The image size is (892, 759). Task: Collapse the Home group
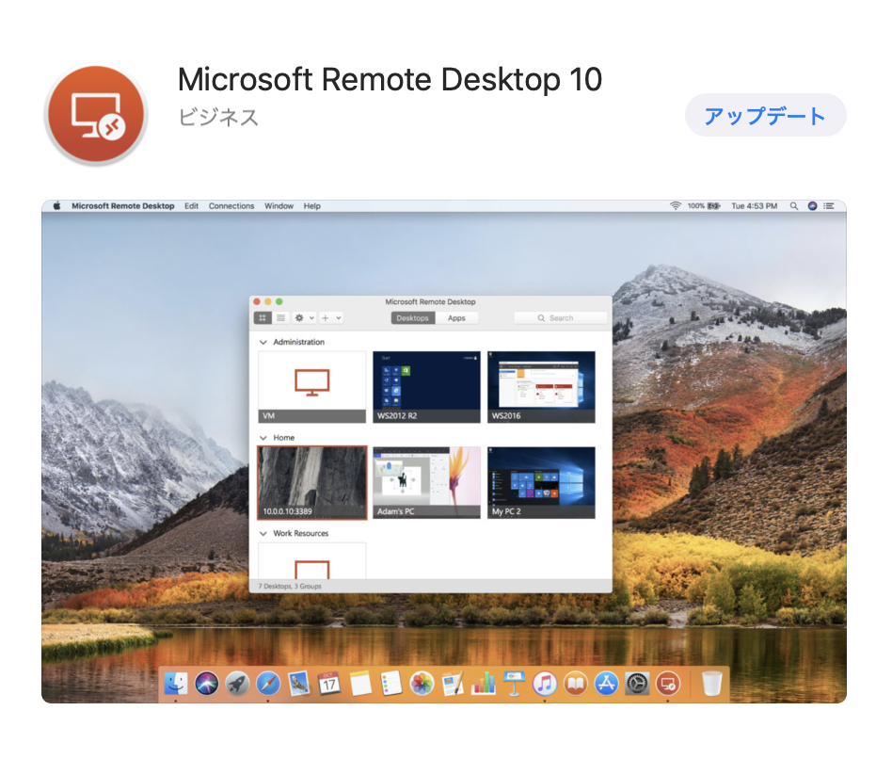[x=263, y=438]
